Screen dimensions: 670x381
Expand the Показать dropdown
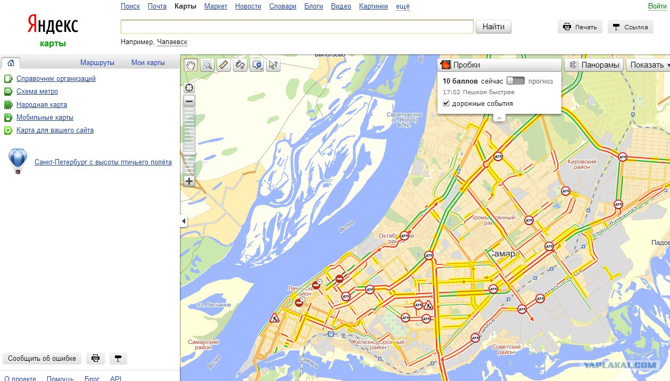coord(648,65)
